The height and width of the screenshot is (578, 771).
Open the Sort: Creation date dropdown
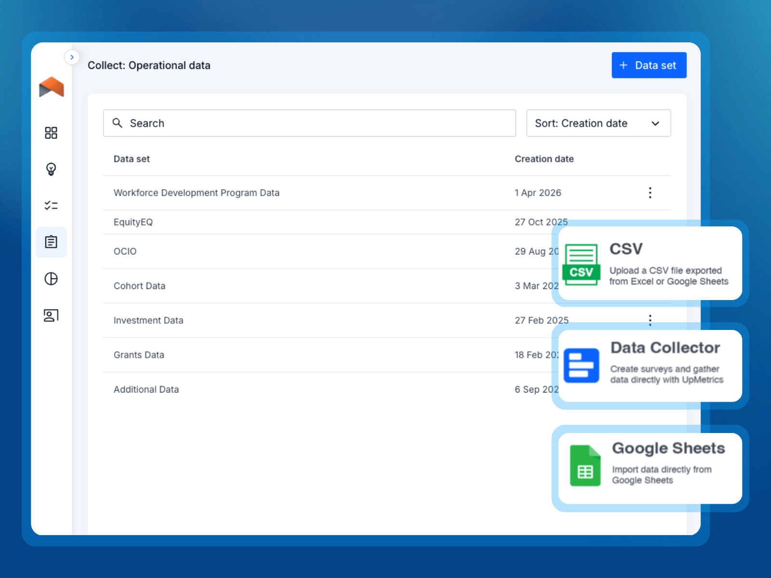(x=598, y=123)
